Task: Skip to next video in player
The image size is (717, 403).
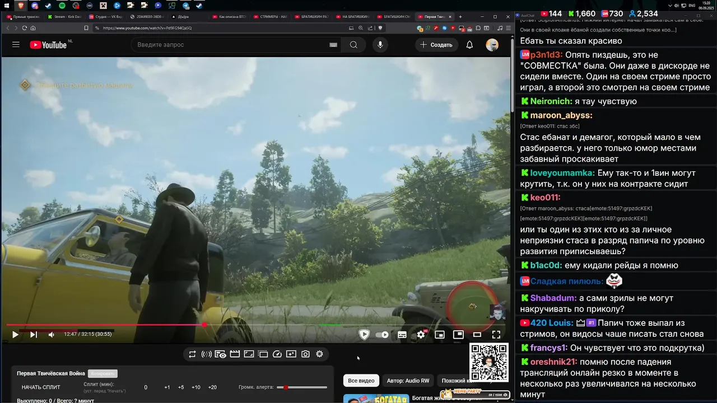Action: 34,335
